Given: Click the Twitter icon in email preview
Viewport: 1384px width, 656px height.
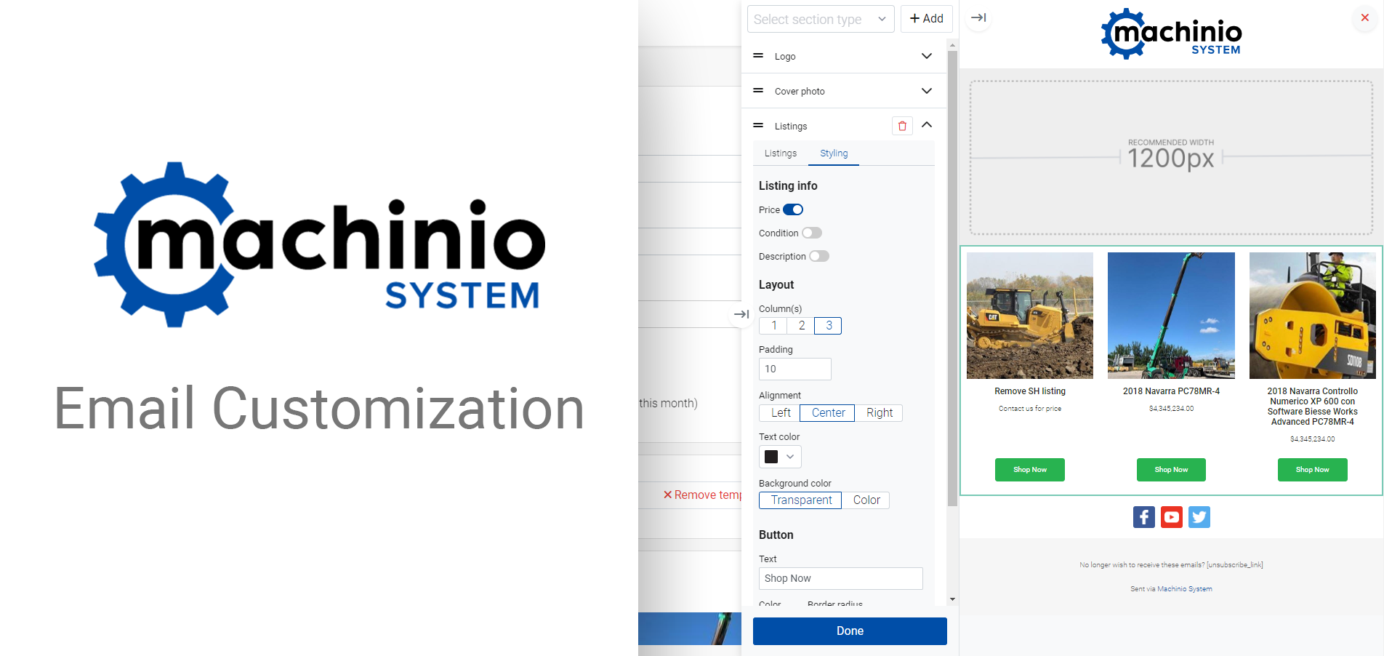Looking at the screenshot, I should 1199,517.
